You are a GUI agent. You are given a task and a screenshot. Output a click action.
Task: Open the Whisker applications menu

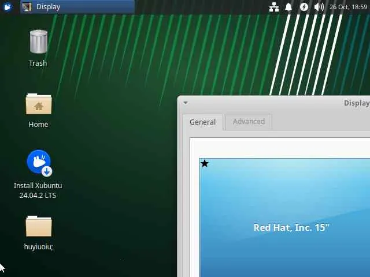click(8, 7)
